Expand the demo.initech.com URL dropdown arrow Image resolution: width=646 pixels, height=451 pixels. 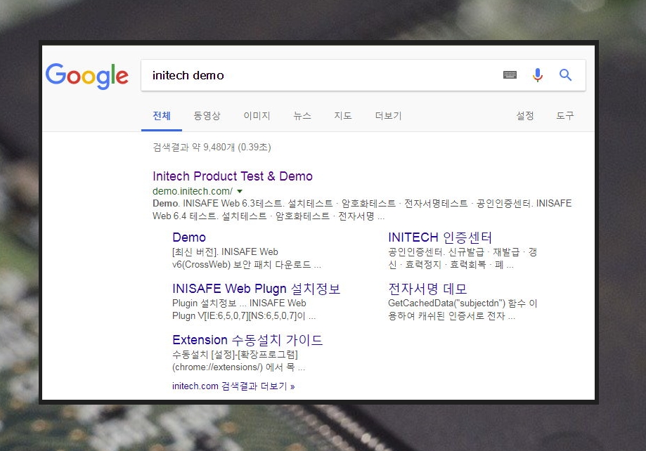coord(240,191)
